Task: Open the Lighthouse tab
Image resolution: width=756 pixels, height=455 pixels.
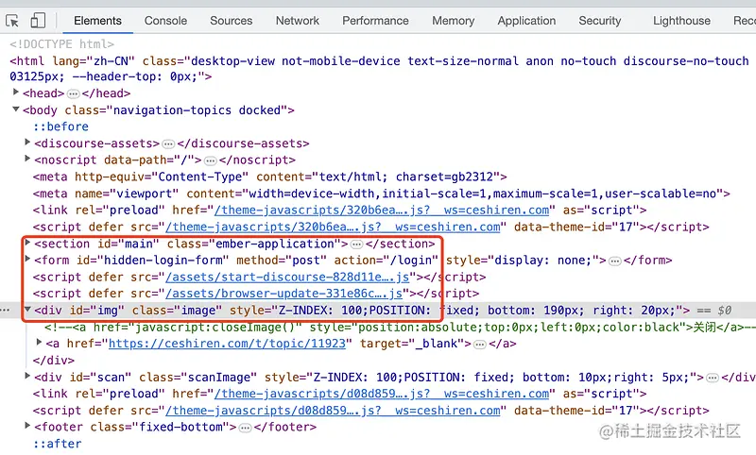Action: point(681,21)
